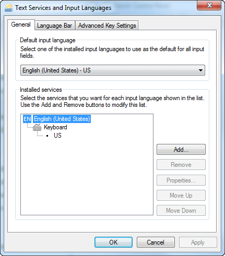Confirm the dialog with OK
The width and height of the screenshot is (225, 256).
pyautogui.click(x=113, y=242)
